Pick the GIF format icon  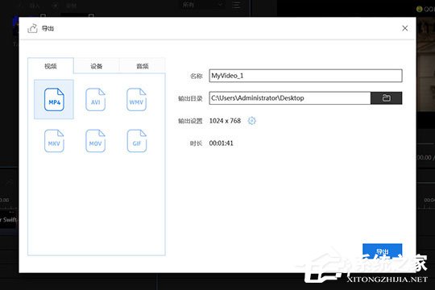pyautogui.click(x=136, y=141)
